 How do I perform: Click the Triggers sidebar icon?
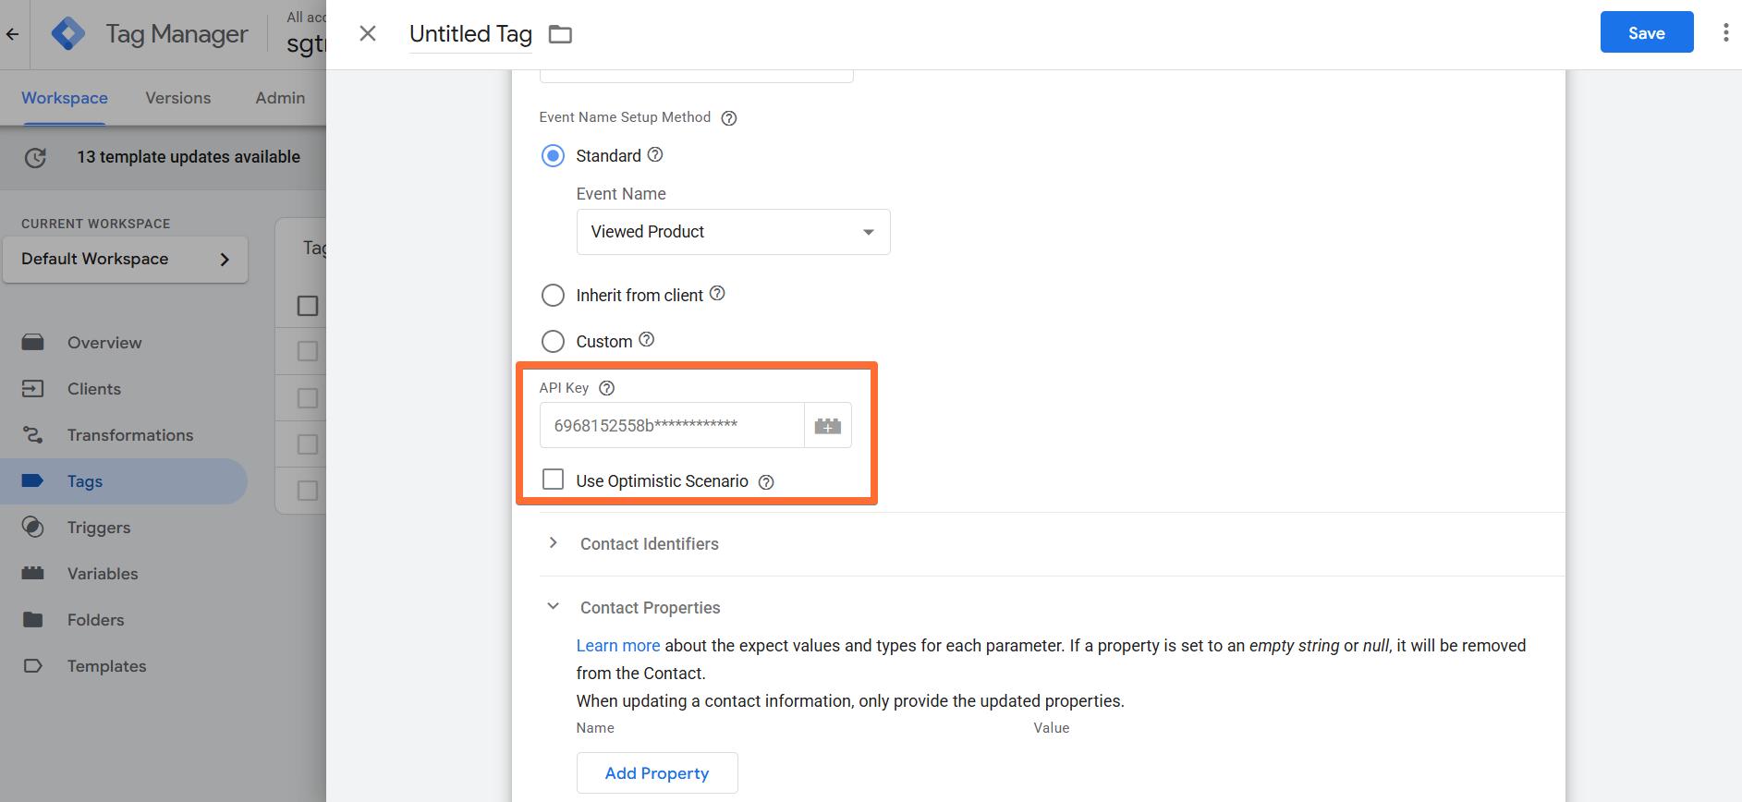point(32,528)
